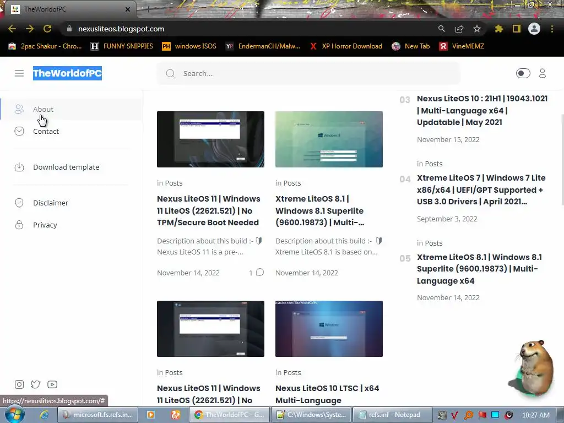Open Nexus LiteOS 10 LTSC x64 title

(327, 394)
